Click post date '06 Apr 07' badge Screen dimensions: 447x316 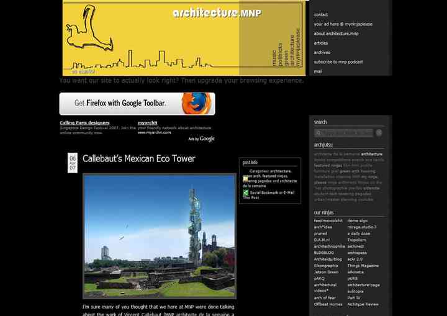73,163
